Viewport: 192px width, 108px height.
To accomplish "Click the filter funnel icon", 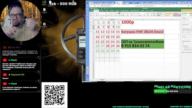I will click(x=131, y=15).
